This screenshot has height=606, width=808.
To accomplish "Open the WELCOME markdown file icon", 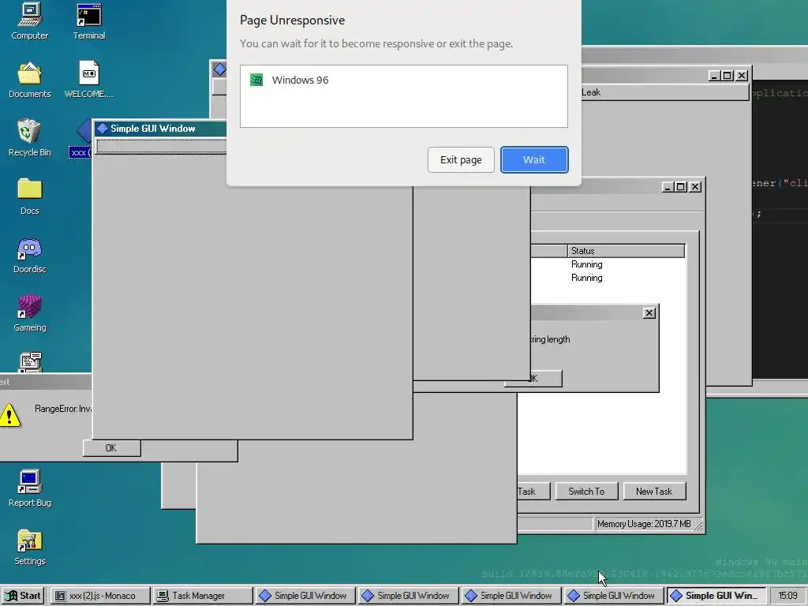I will pos(88,80).
